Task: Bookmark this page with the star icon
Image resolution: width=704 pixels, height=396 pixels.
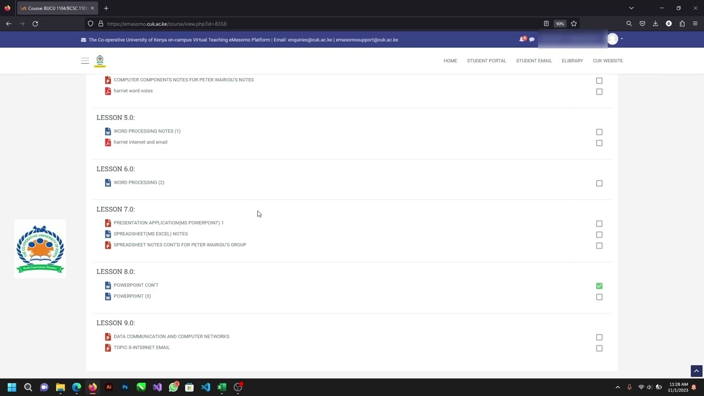Action: point(574,24)
